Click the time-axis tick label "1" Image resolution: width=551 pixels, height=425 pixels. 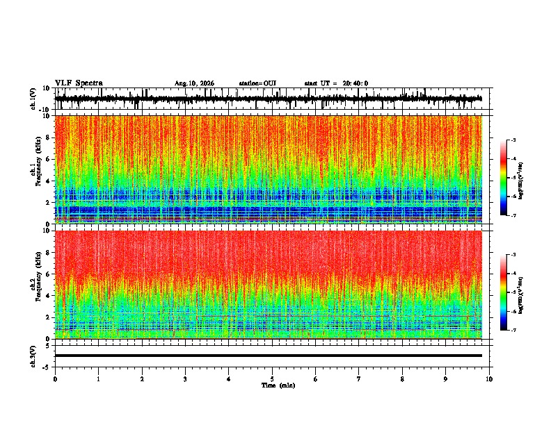98,379
